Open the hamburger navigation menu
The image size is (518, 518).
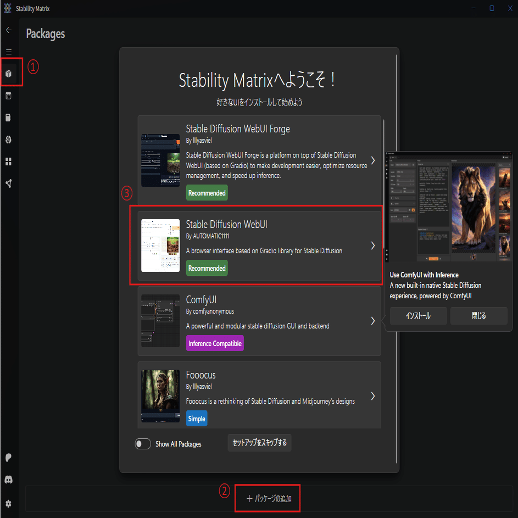pos(9,52)
